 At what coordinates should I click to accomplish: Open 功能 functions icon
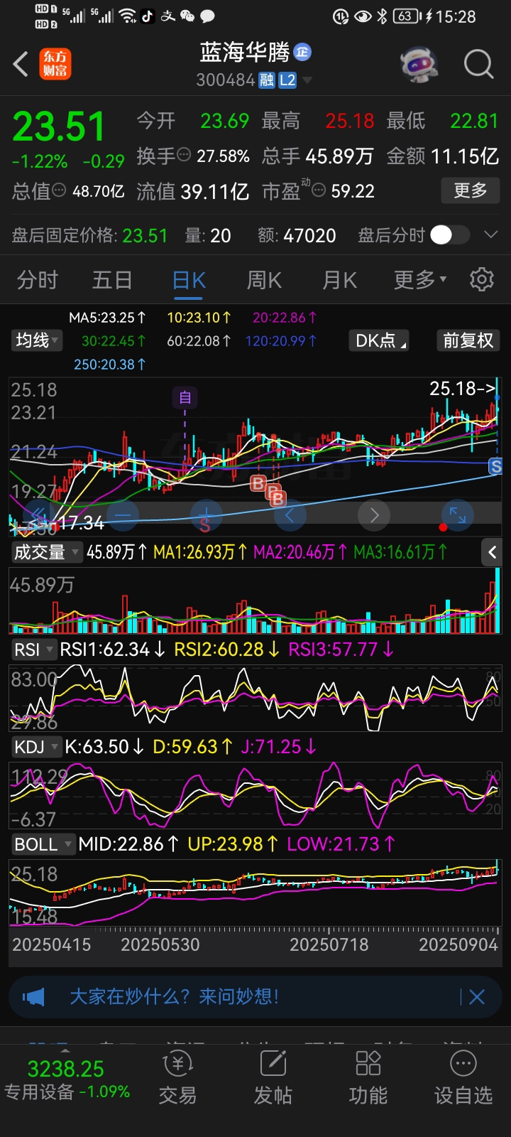pos(368,1079)
